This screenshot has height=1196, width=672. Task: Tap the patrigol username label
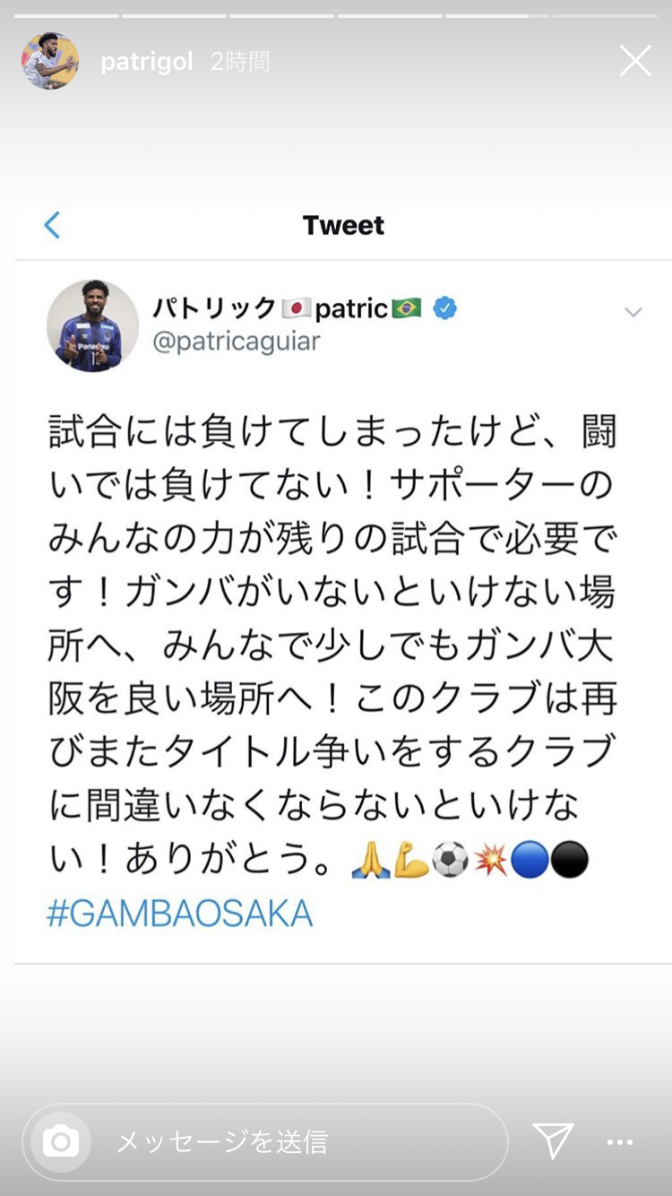pyautogui.click(x=147, y=62)
